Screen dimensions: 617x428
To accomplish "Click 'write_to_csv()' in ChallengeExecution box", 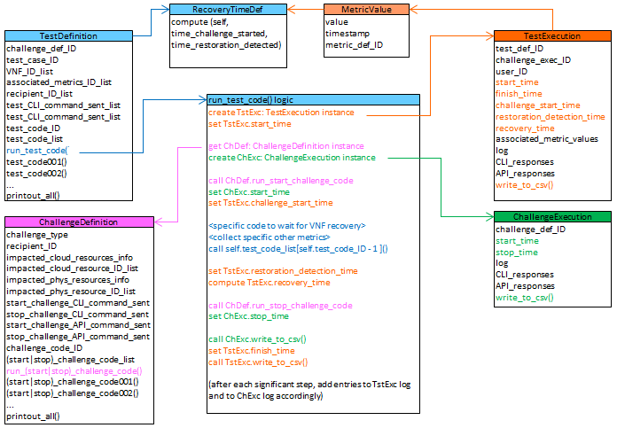I will (525, 298).
